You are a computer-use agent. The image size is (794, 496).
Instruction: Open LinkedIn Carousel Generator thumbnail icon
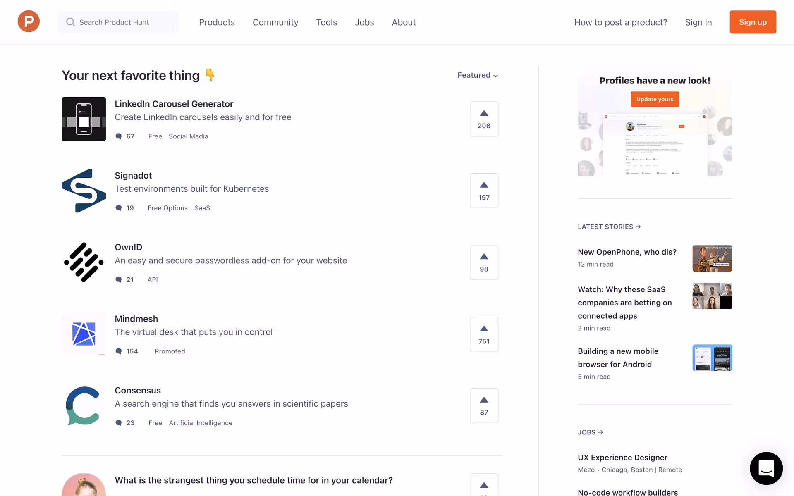(x=84, y=119)
